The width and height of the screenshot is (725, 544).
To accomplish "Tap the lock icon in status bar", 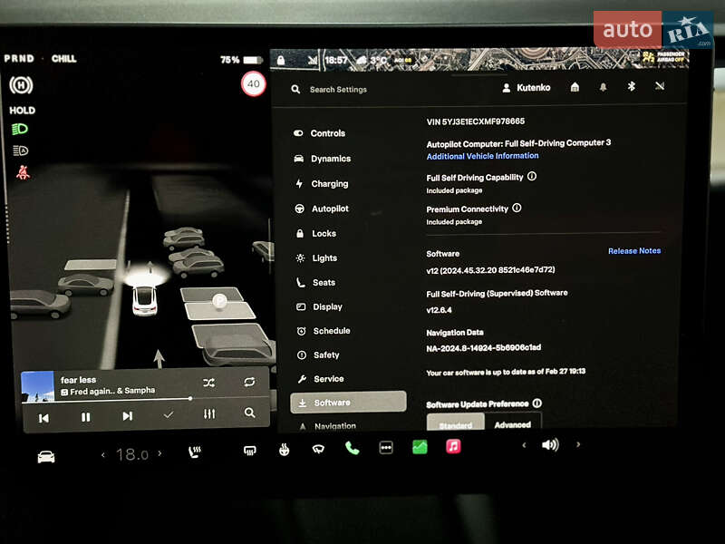I will (281, 61).
